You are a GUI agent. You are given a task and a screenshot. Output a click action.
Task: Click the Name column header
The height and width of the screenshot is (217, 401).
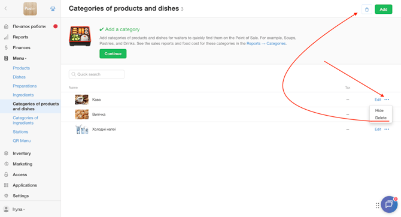click(x=73, y=88)
